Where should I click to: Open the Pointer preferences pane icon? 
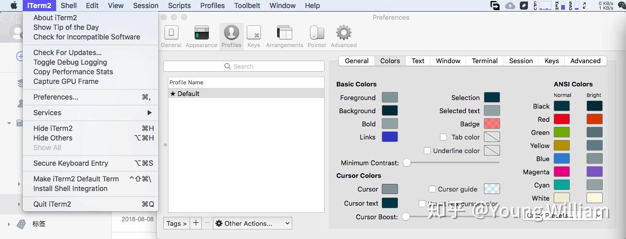317,36
